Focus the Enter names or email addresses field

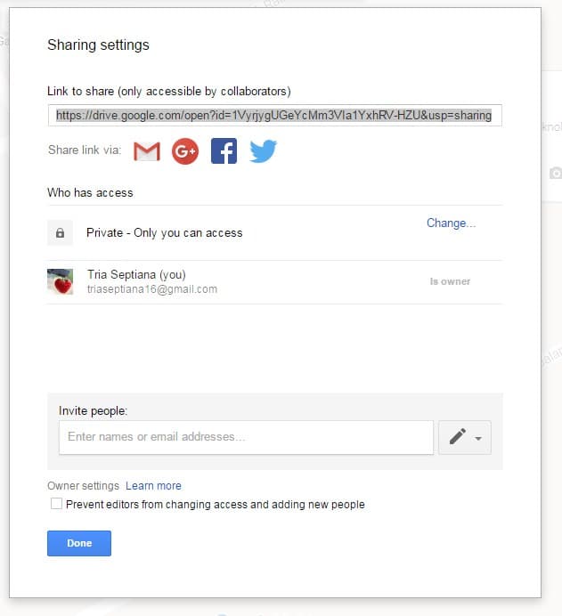[246, 438]
